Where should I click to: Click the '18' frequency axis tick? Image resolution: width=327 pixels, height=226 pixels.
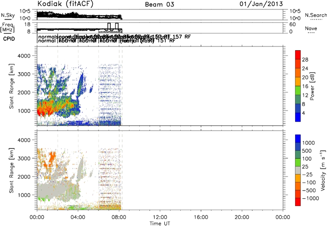click(27, 24)
